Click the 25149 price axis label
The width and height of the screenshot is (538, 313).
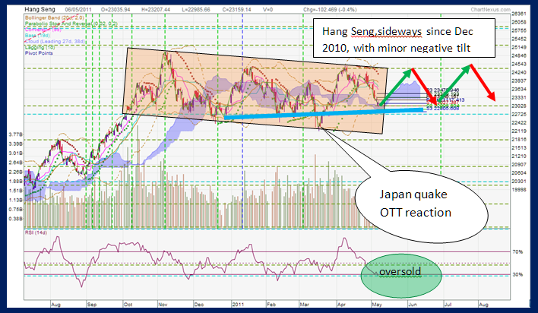[518, 47]
